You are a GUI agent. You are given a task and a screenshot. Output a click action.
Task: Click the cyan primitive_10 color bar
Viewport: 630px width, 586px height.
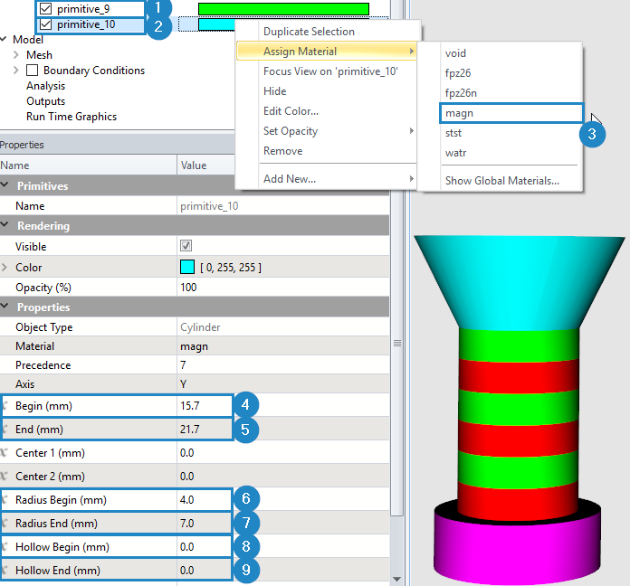click(x=216, y=25)
